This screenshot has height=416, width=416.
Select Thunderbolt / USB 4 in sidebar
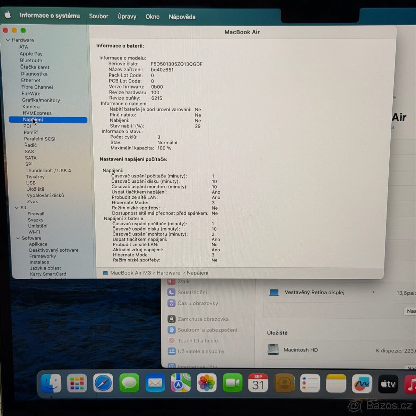pyautogui.click(x=48, y=171)
